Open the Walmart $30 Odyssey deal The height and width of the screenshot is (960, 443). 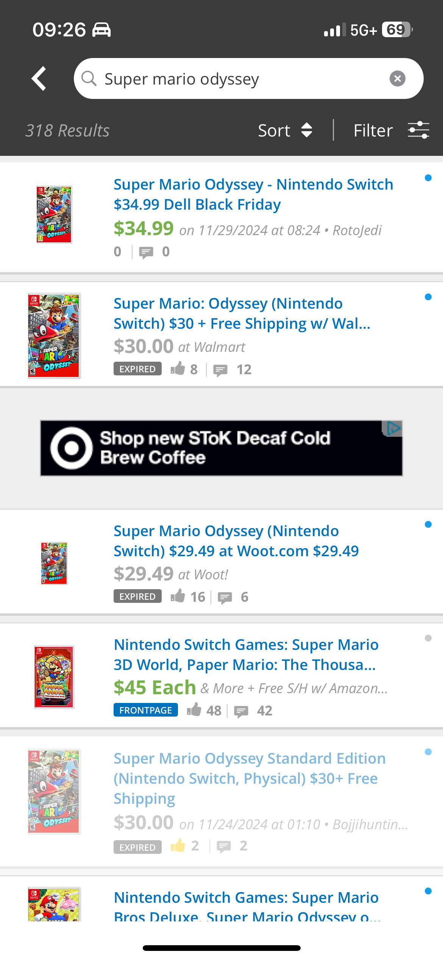[242, 313]
